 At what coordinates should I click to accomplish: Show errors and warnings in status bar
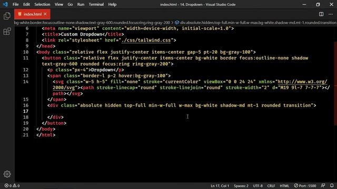pyautogui.click(x=12, y=186)
